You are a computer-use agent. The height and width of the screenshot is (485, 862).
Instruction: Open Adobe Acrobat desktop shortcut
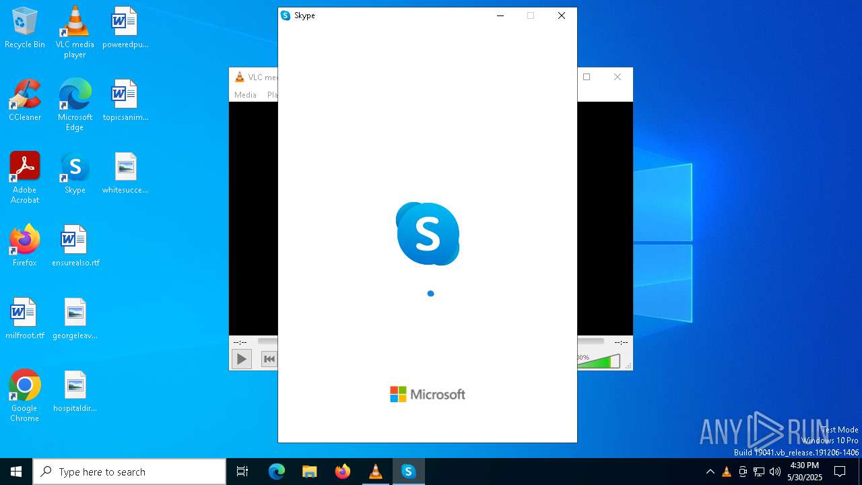(x=25, y=178)
